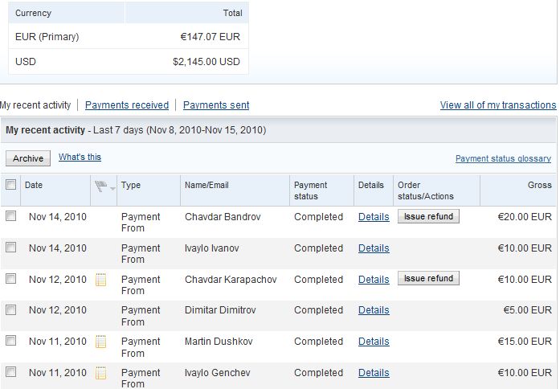Image resolution: width=560 pixels, height=389 pixels.
Task: Tick the checkbox for Ivaylo Ivanov's payment
Action: pyautogui.click(x=11, y=248)
